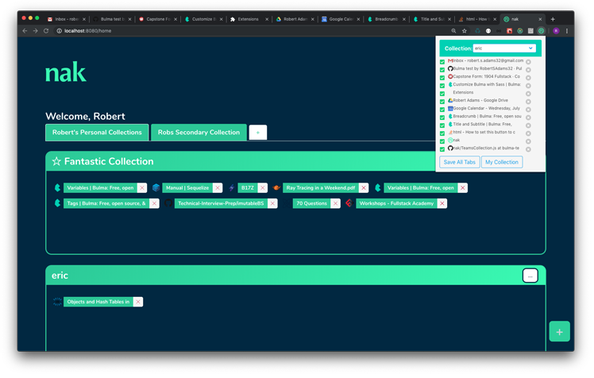The image size is (594, 378).
Task: Uncheck the Google Calendar checkbox
Action: click(442, 110)
